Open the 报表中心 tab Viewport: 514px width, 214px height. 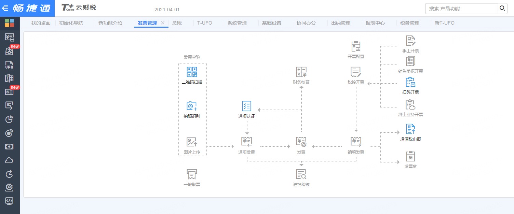[375, 23]
